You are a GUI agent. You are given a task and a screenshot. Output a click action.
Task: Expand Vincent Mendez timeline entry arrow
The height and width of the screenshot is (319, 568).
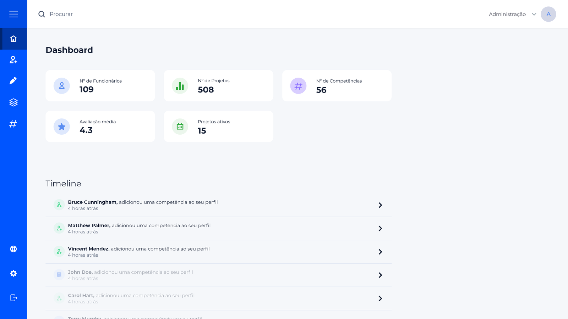point(380,252)
